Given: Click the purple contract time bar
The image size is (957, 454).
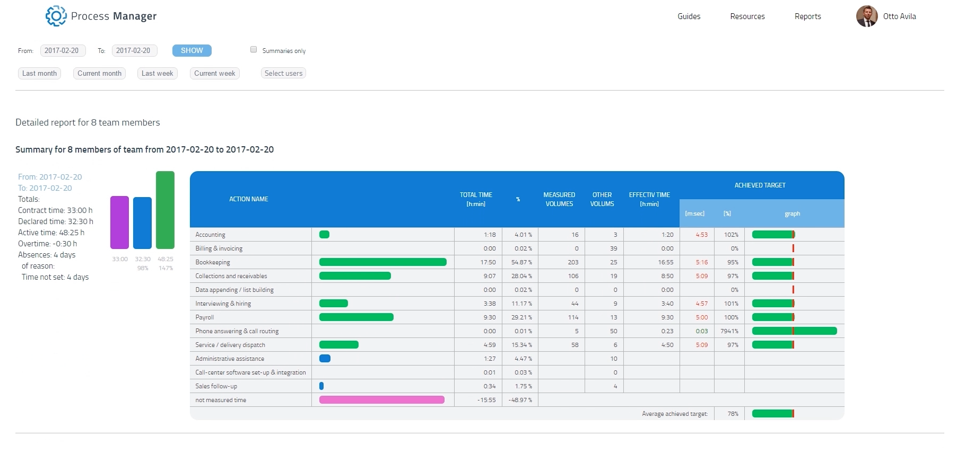Looking at the screenshot, I should coord(119,222).
